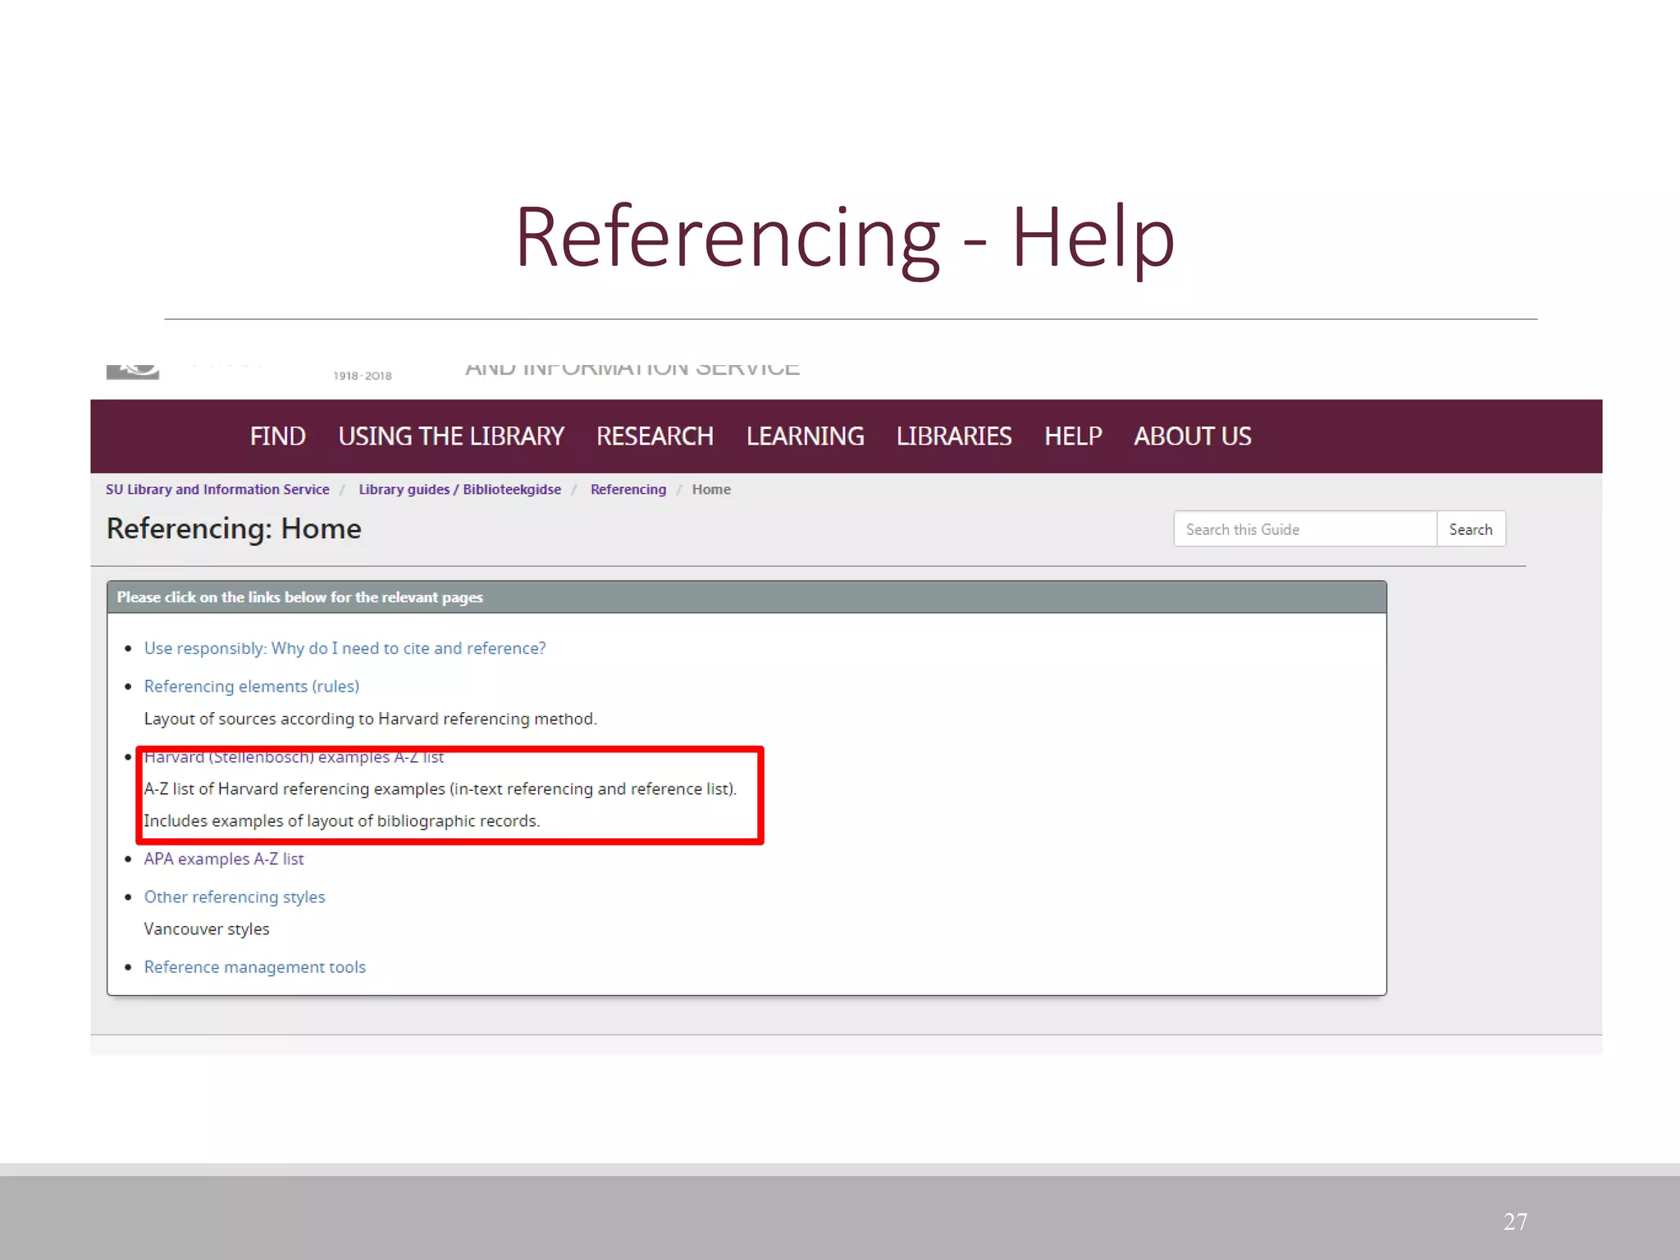This screenshot has width=1680, height=1260.
Task: Click 'A-Z list of Harvard referencing examples' text
Action: (441, 789)
